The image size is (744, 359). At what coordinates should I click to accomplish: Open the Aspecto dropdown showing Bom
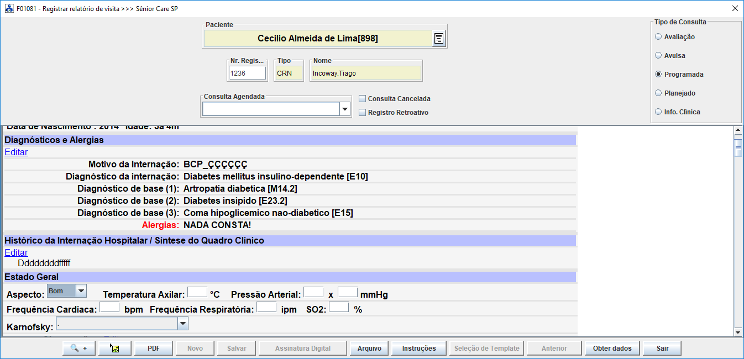click(x=81, y=291)
